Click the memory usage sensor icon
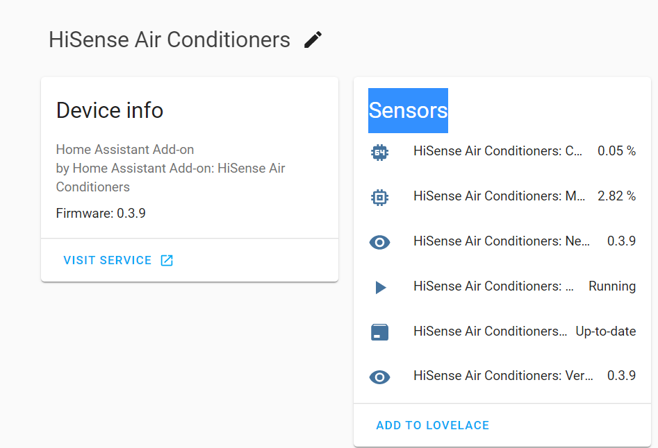 click(379, 197)
